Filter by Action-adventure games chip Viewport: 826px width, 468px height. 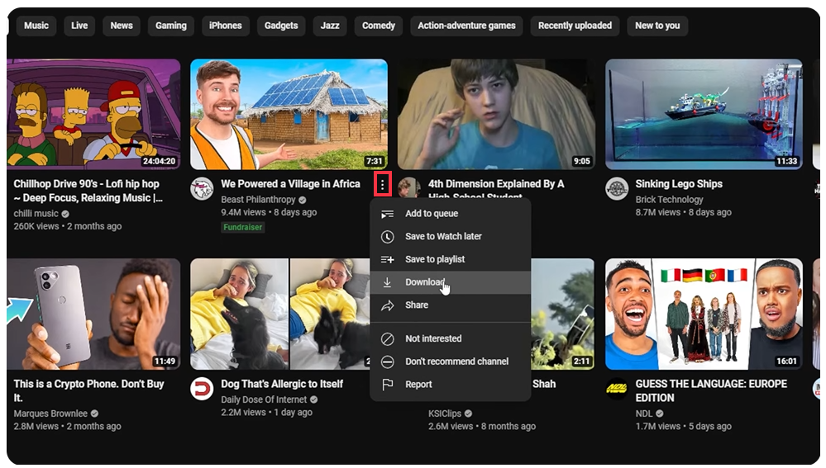466,26
